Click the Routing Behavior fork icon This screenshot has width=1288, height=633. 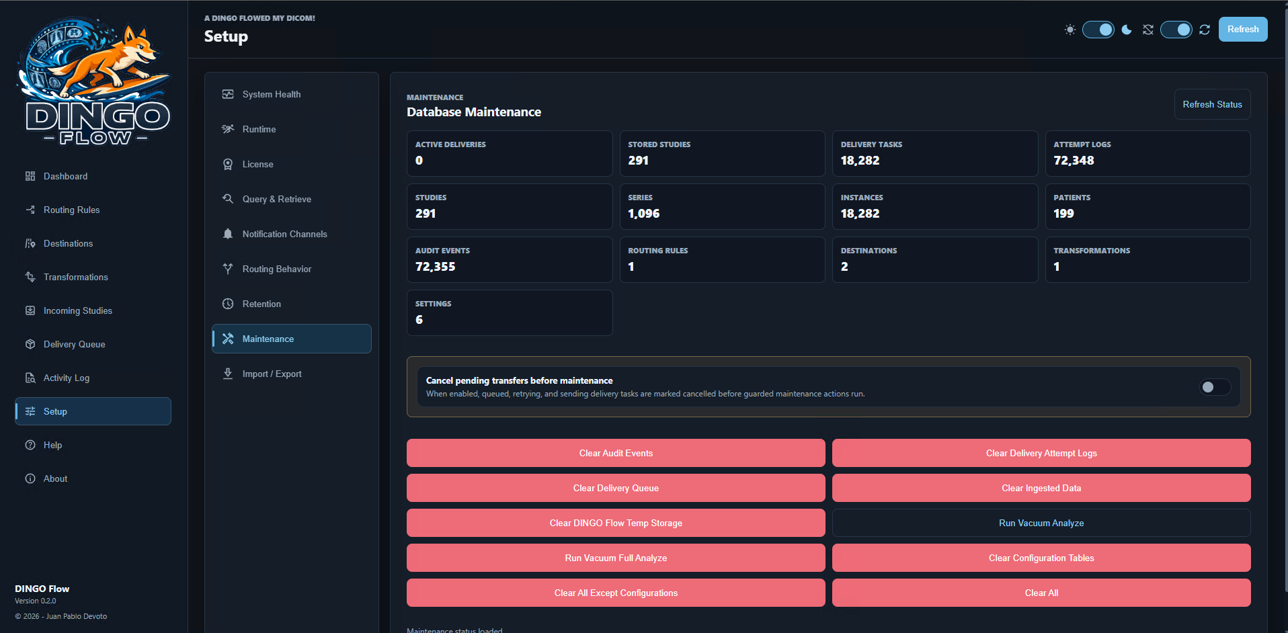click(228, 269)
